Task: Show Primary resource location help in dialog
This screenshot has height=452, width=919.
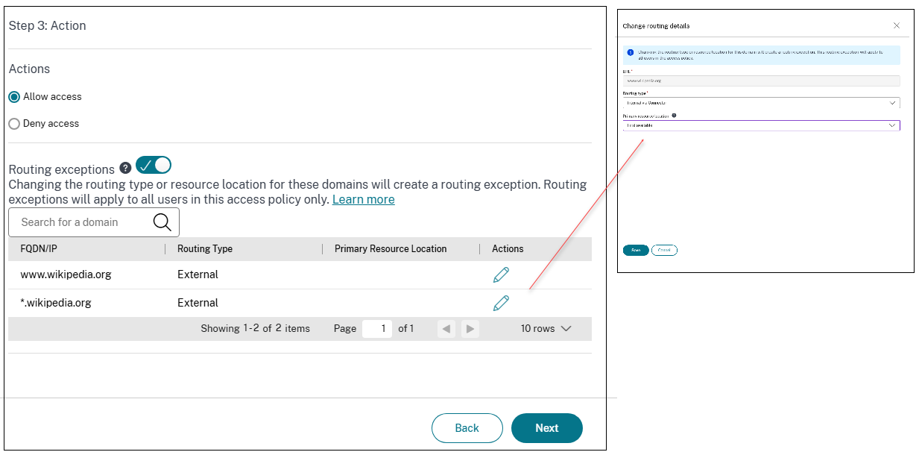Action: click(674, 116)
